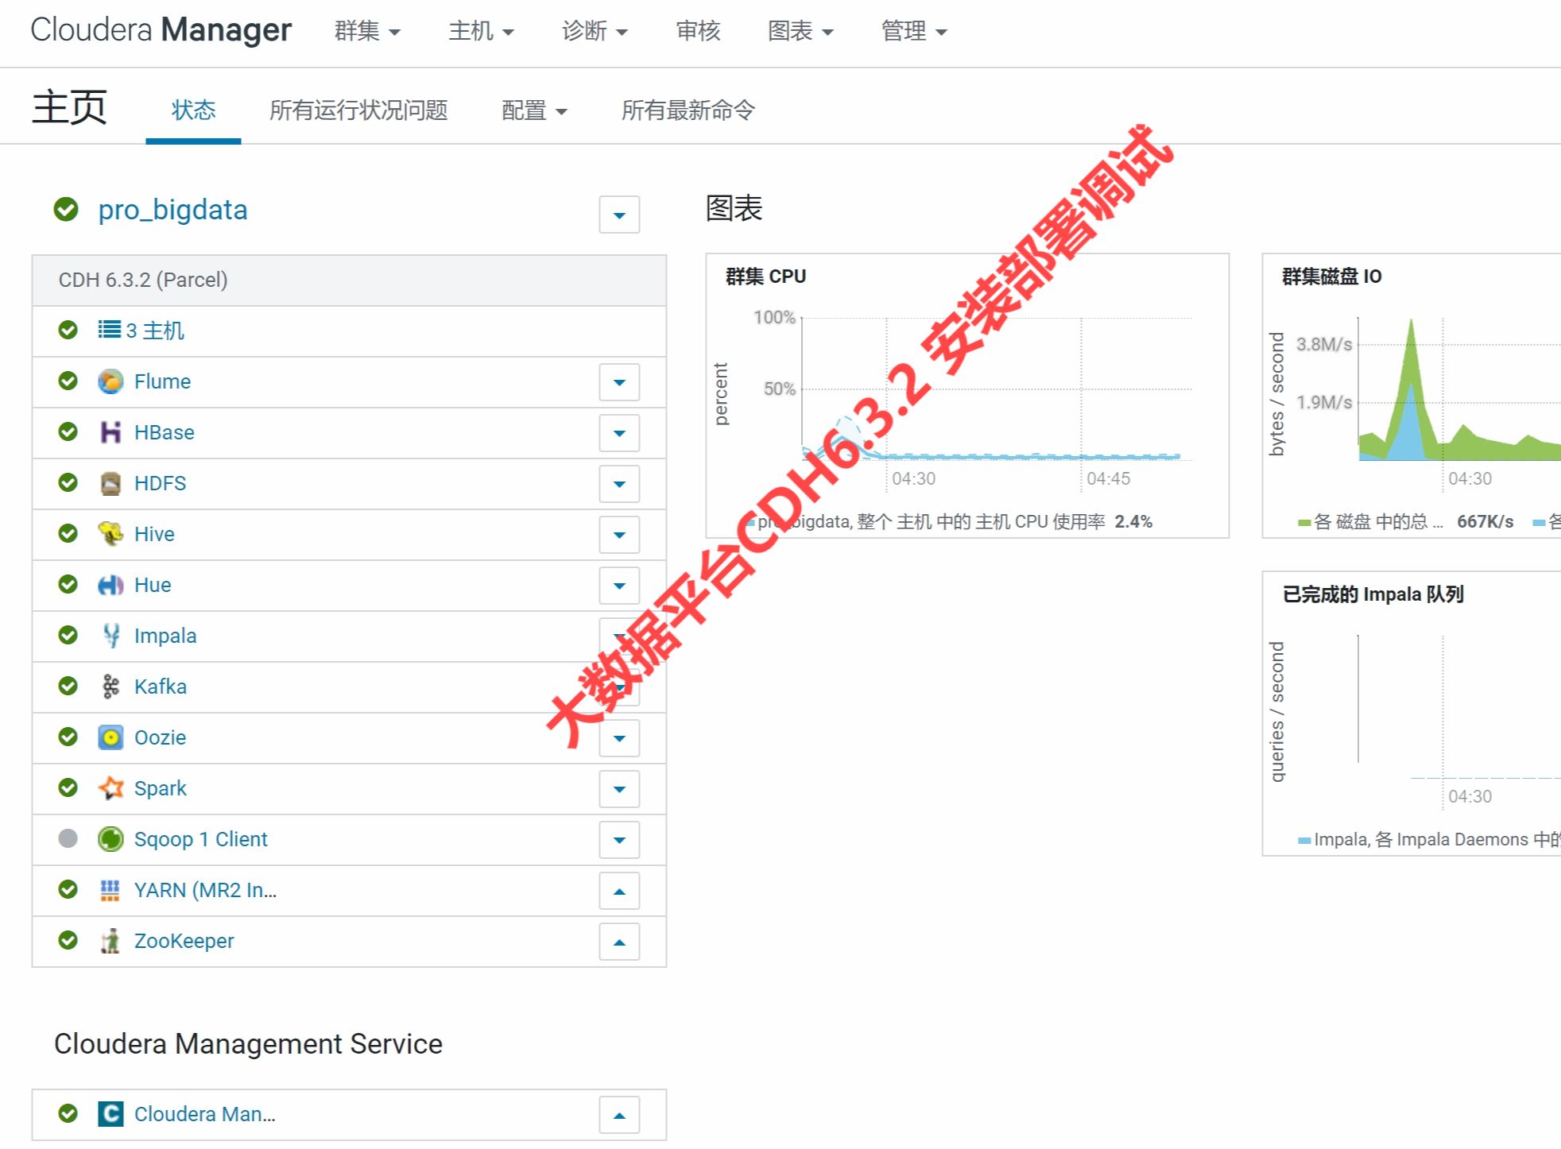Click the Spark star icon
Image resolution: width=1561 pixels, height=1149 pixels.
[x=110, y=788]
